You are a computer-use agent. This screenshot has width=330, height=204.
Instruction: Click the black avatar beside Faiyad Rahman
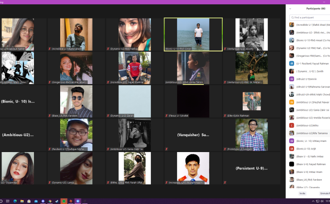pyautogui.click(x=292, y=164)
